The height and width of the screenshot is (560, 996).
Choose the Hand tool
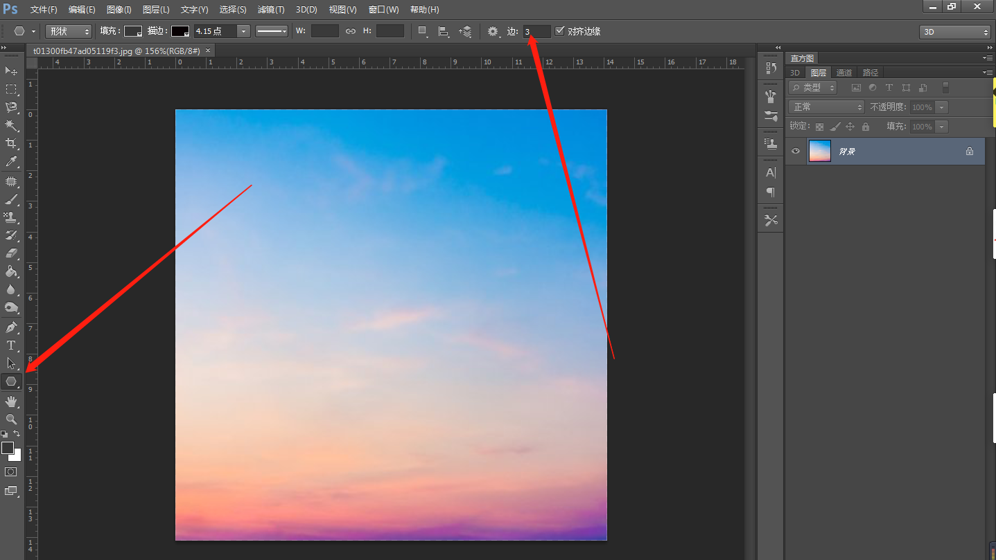(11, 401)
